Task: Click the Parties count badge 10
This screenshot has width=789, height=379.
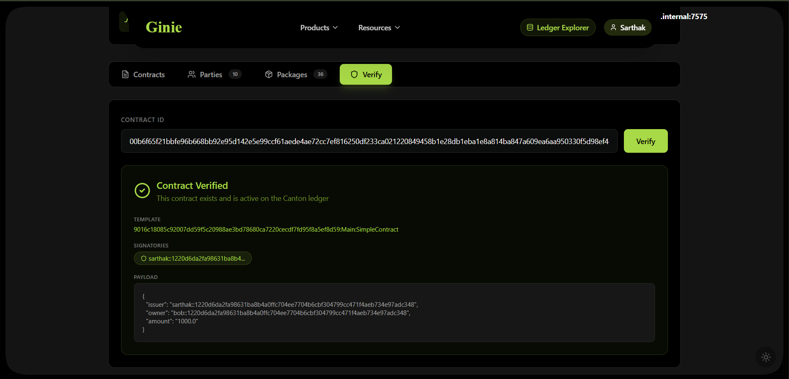Action: point(235,74)
